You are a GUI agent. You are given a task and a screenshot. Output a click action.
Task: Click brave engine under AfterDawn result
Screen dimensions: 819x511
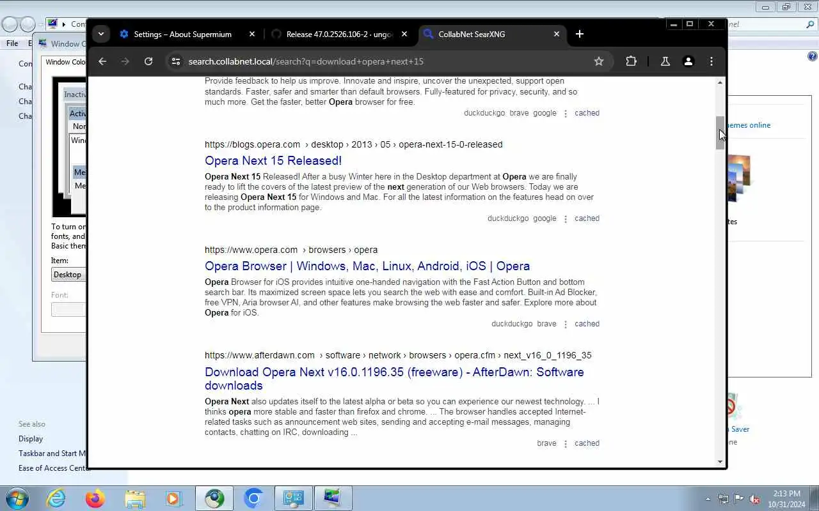pos(546,443)
